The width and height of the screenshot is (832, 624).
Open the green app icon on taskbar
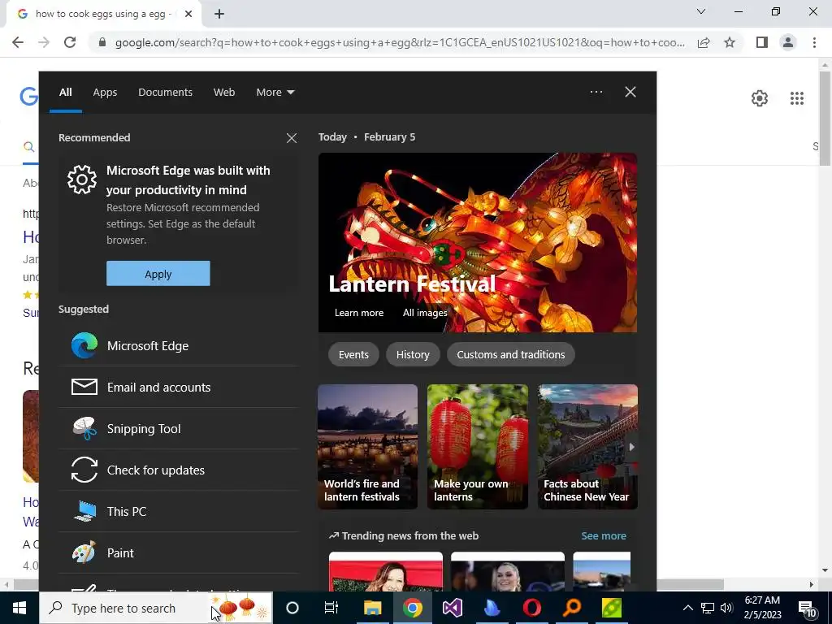pos(612,608)
